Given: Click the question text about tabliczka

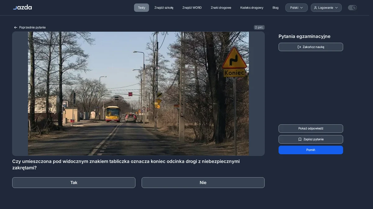Looking at the screenshot, I should click(x=126, y=164).
